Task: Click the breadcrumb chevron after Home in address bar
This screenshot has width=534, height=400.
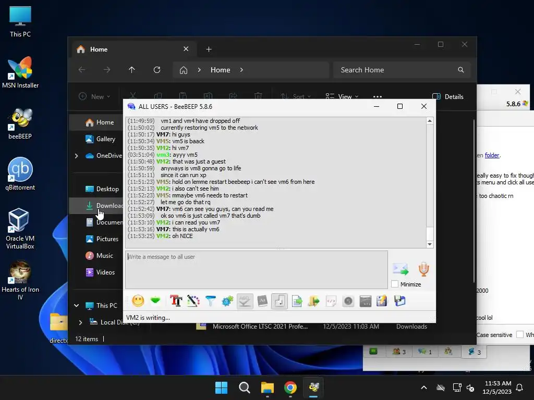Action: [241, 70]
